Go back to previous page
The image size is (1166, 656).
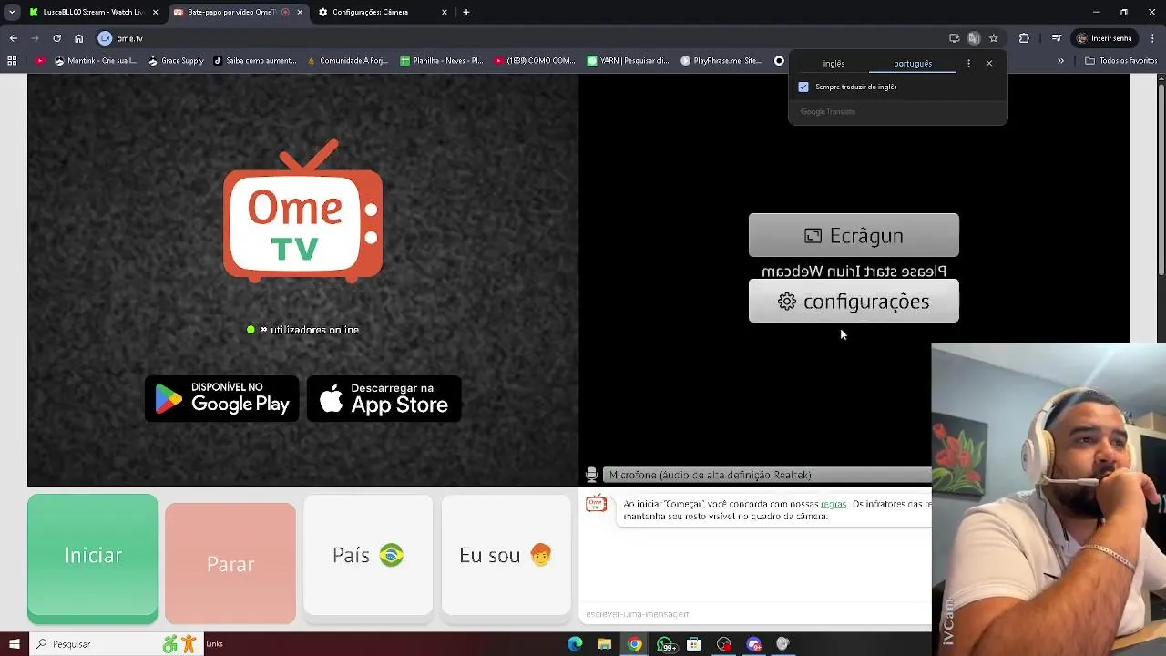point(13,38)
